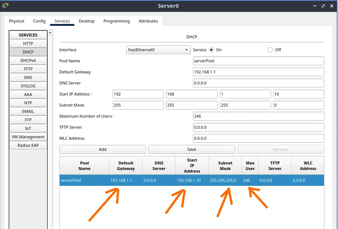
Task: Click the Save button
Action: click(191, 149)
